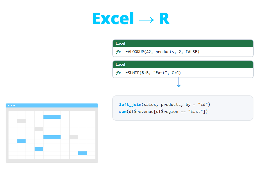Select the VLOOKUP formula text
The height and width of the screenshot is (174, 261).
pyautogui.click(x=162, y=52)
